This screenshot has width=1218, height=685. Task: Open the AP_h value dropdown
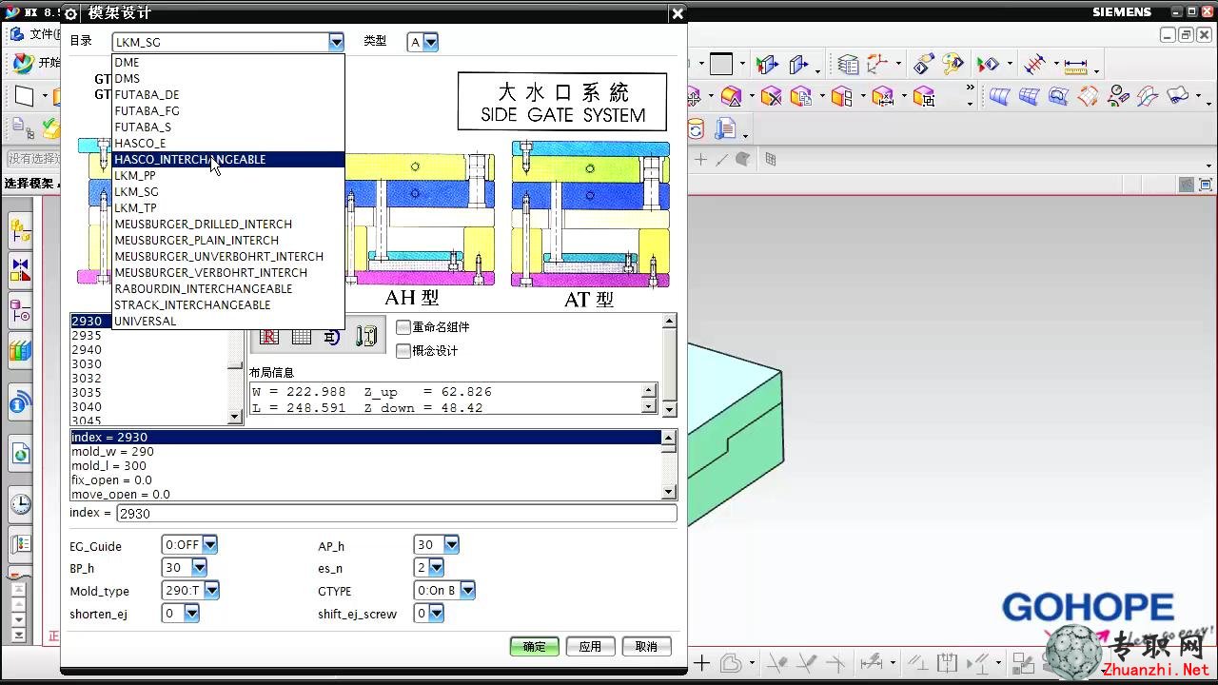pyautogui.click(x=451, y=545)
